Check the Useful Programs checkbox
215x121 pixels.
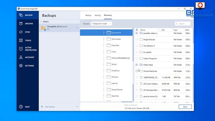coord(137,58)
